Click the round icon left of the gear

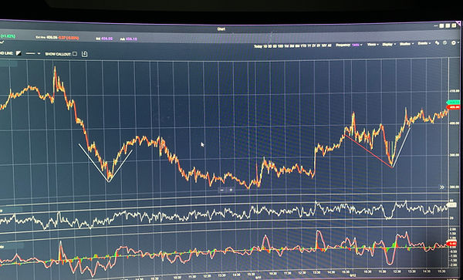(x=445, y=43)
